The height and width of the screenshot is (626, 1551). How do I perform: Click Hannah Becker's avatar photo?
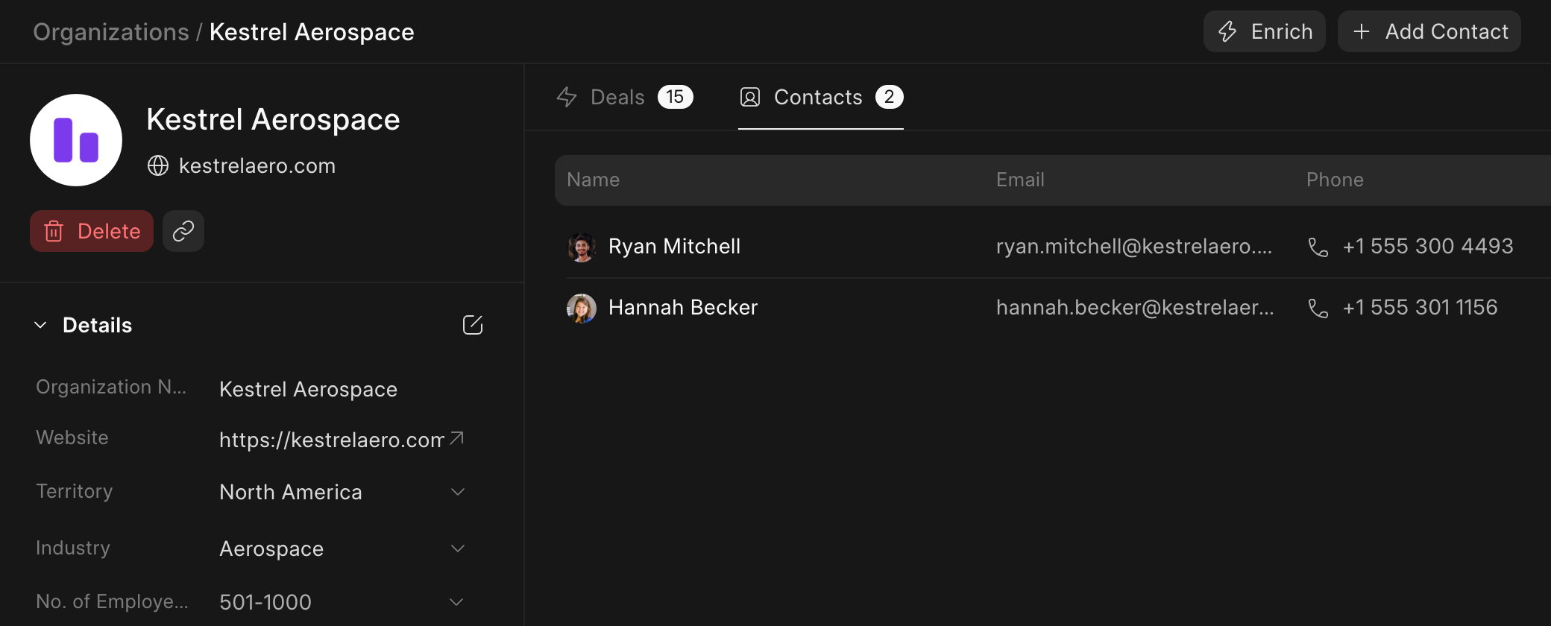[582, 308]
